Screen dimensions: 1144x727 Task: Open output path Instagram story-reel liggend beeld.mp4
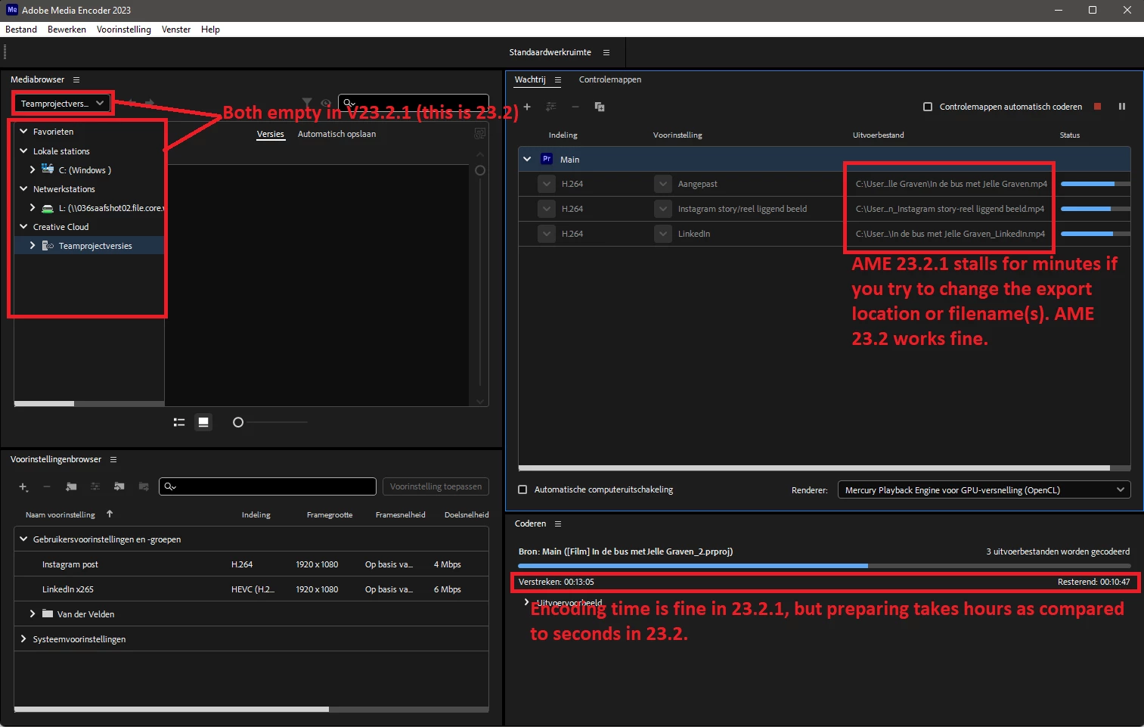click(950, 209)
